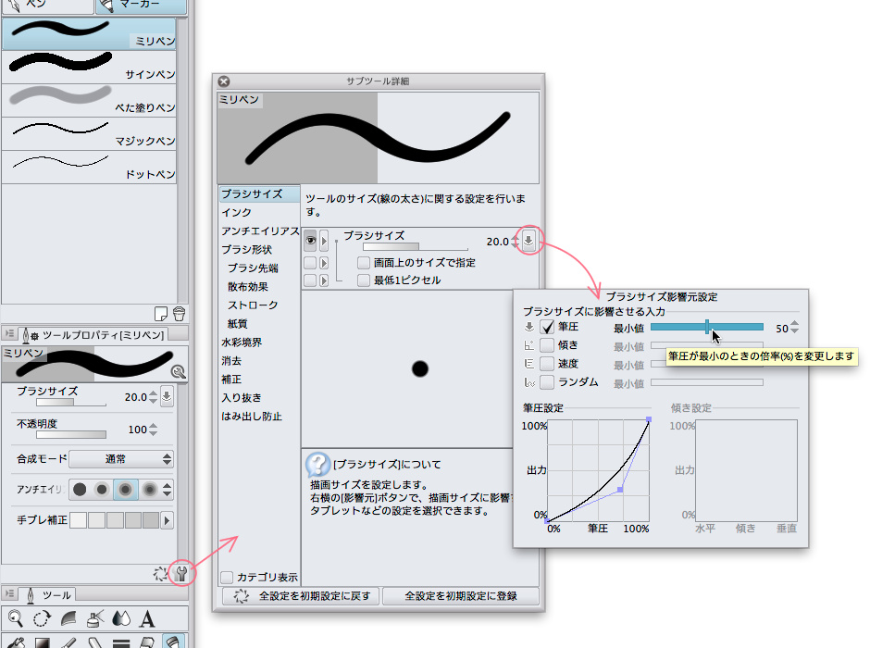Click the trash icon under the sub tool list

point(179,313)
